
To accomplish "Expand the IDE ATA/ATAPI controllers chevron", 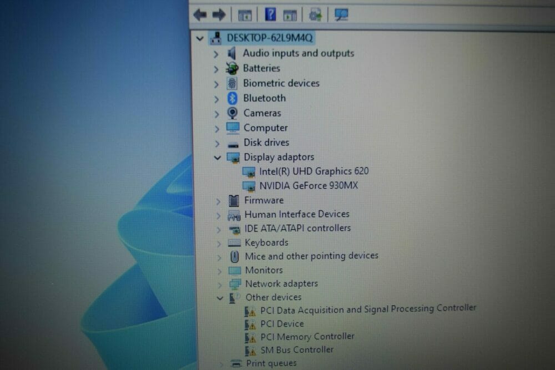I will coord(219,230).
